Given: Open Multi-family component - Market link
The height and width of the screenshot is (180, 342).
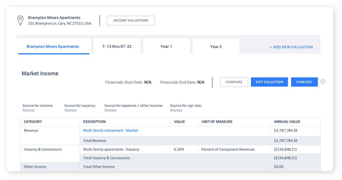Looking at the screenshot, I should pos(111,131).
